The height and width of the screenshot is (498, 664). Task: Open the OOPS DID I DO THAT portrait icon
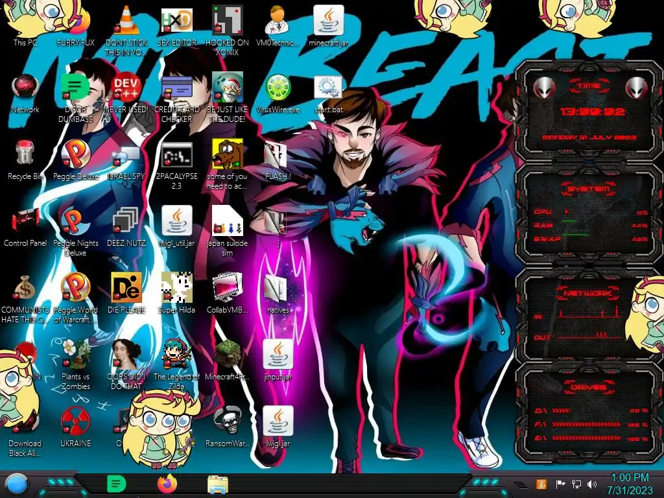point(126,365)
